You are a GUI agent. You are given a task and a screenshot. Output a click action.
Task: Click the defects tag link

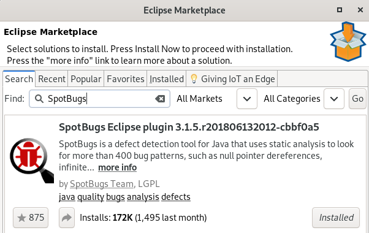click(176, 197)
